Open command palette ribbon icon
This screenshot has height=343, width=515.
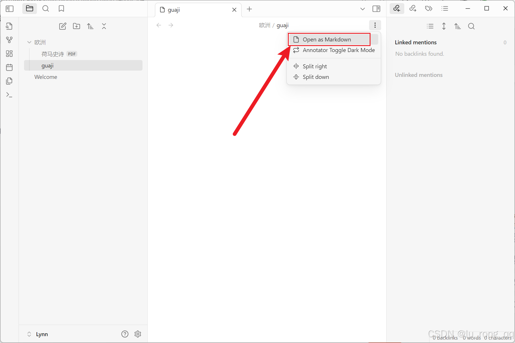pos(9,95)
